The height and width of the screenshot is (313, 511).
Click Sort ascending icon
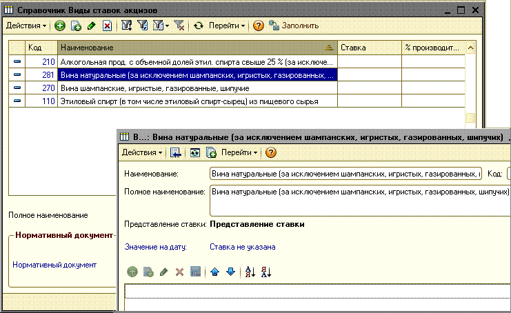(250, 272)
